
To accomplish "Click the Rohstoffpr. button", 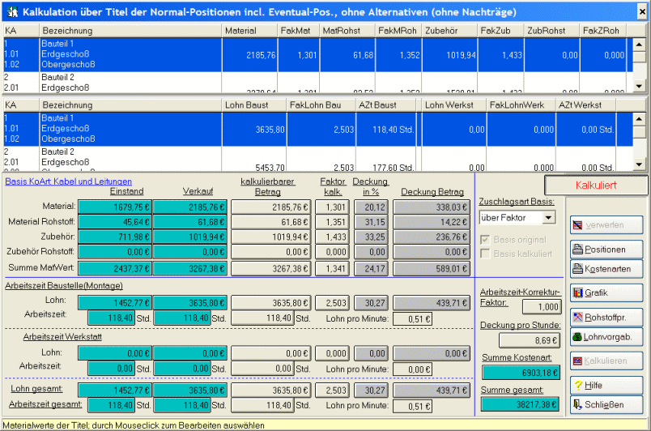I will [606, 318].
